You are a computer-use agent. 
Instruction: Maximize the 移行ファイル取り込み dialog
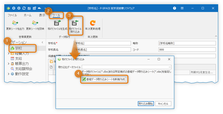point(159,59)
